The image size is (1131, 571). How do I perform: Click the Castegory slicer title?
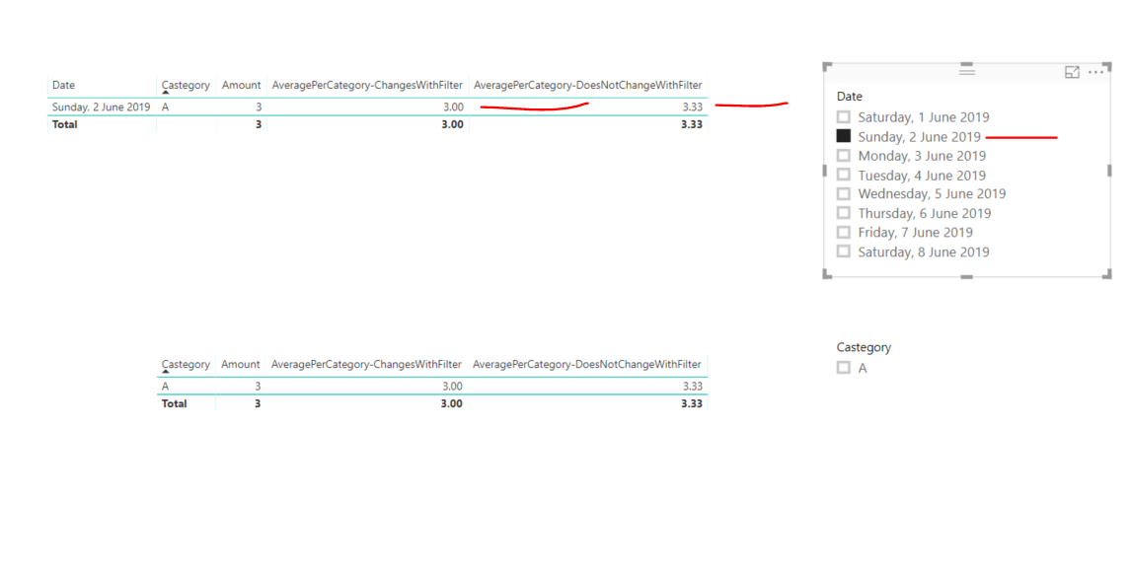click(x=864, y=347)
